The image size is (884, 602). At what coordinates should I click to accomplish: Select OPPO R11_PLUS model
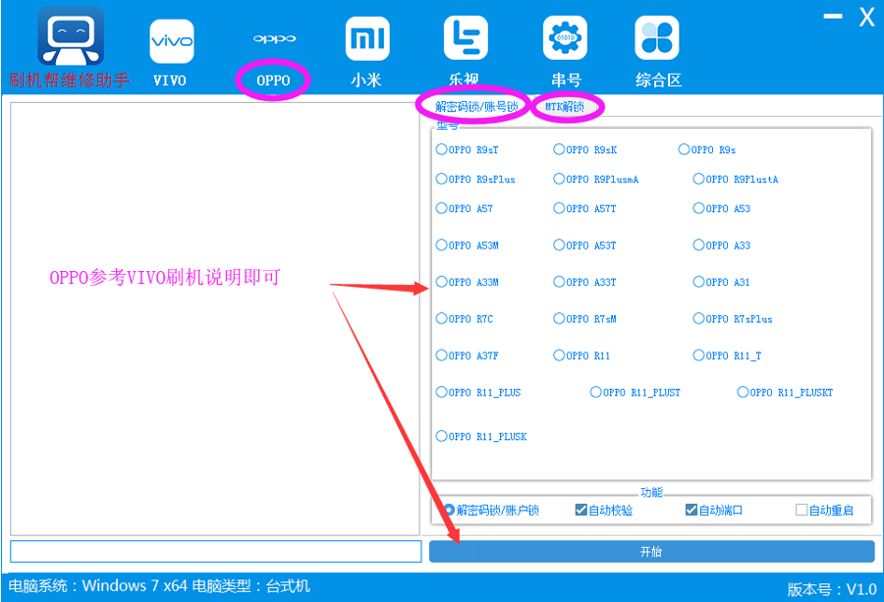(478, 392)
